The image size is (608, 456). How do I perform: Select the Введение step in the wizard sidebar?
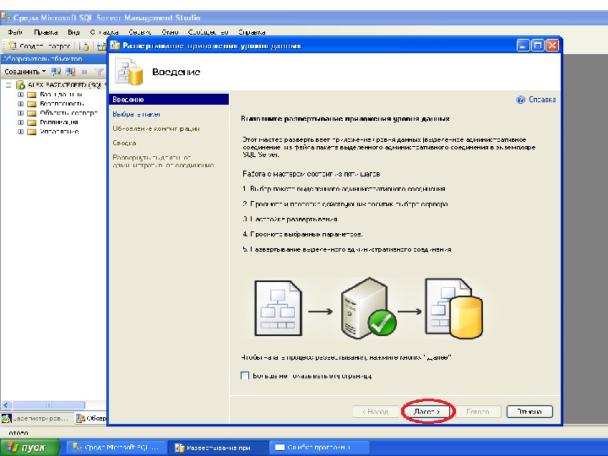169,100
